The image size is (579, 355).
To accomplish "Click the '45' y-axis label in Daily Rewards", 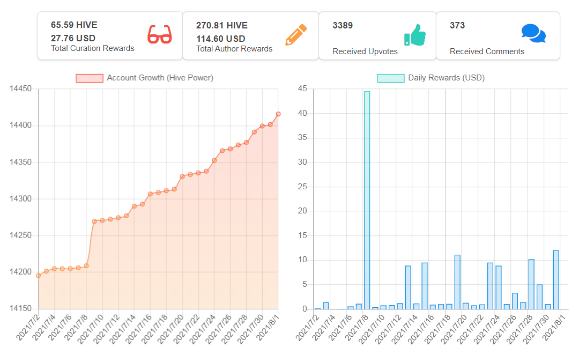I will click(x=302, y=88).
